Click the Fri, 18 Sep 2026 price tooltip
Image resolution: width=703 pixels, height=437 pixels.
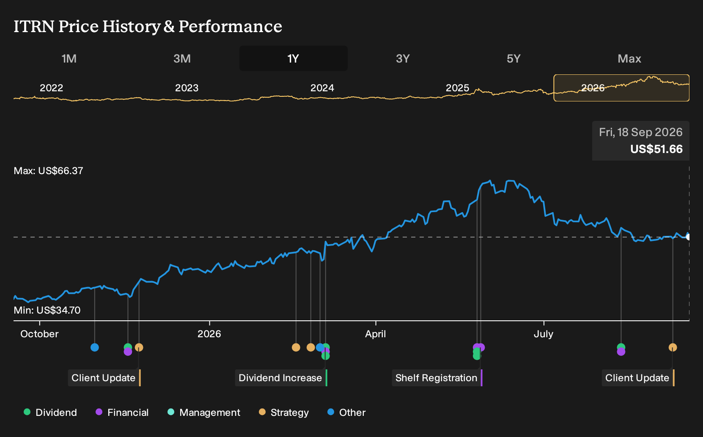(x=641, y=141)
